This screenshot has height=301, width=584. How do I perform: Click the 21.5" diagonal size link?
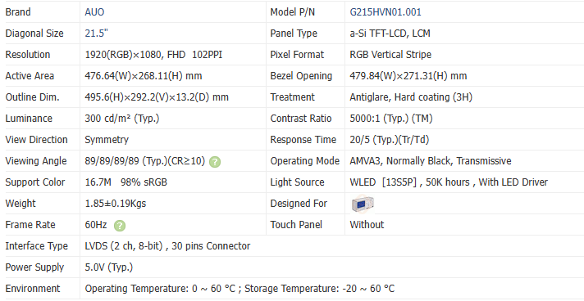coord(97,34)
